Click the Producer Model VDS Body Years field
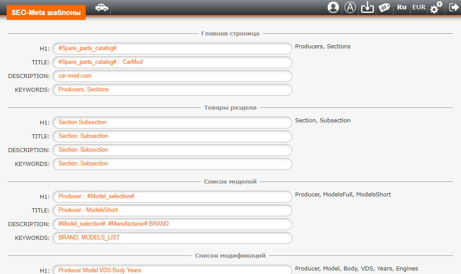 click(172, 270)
